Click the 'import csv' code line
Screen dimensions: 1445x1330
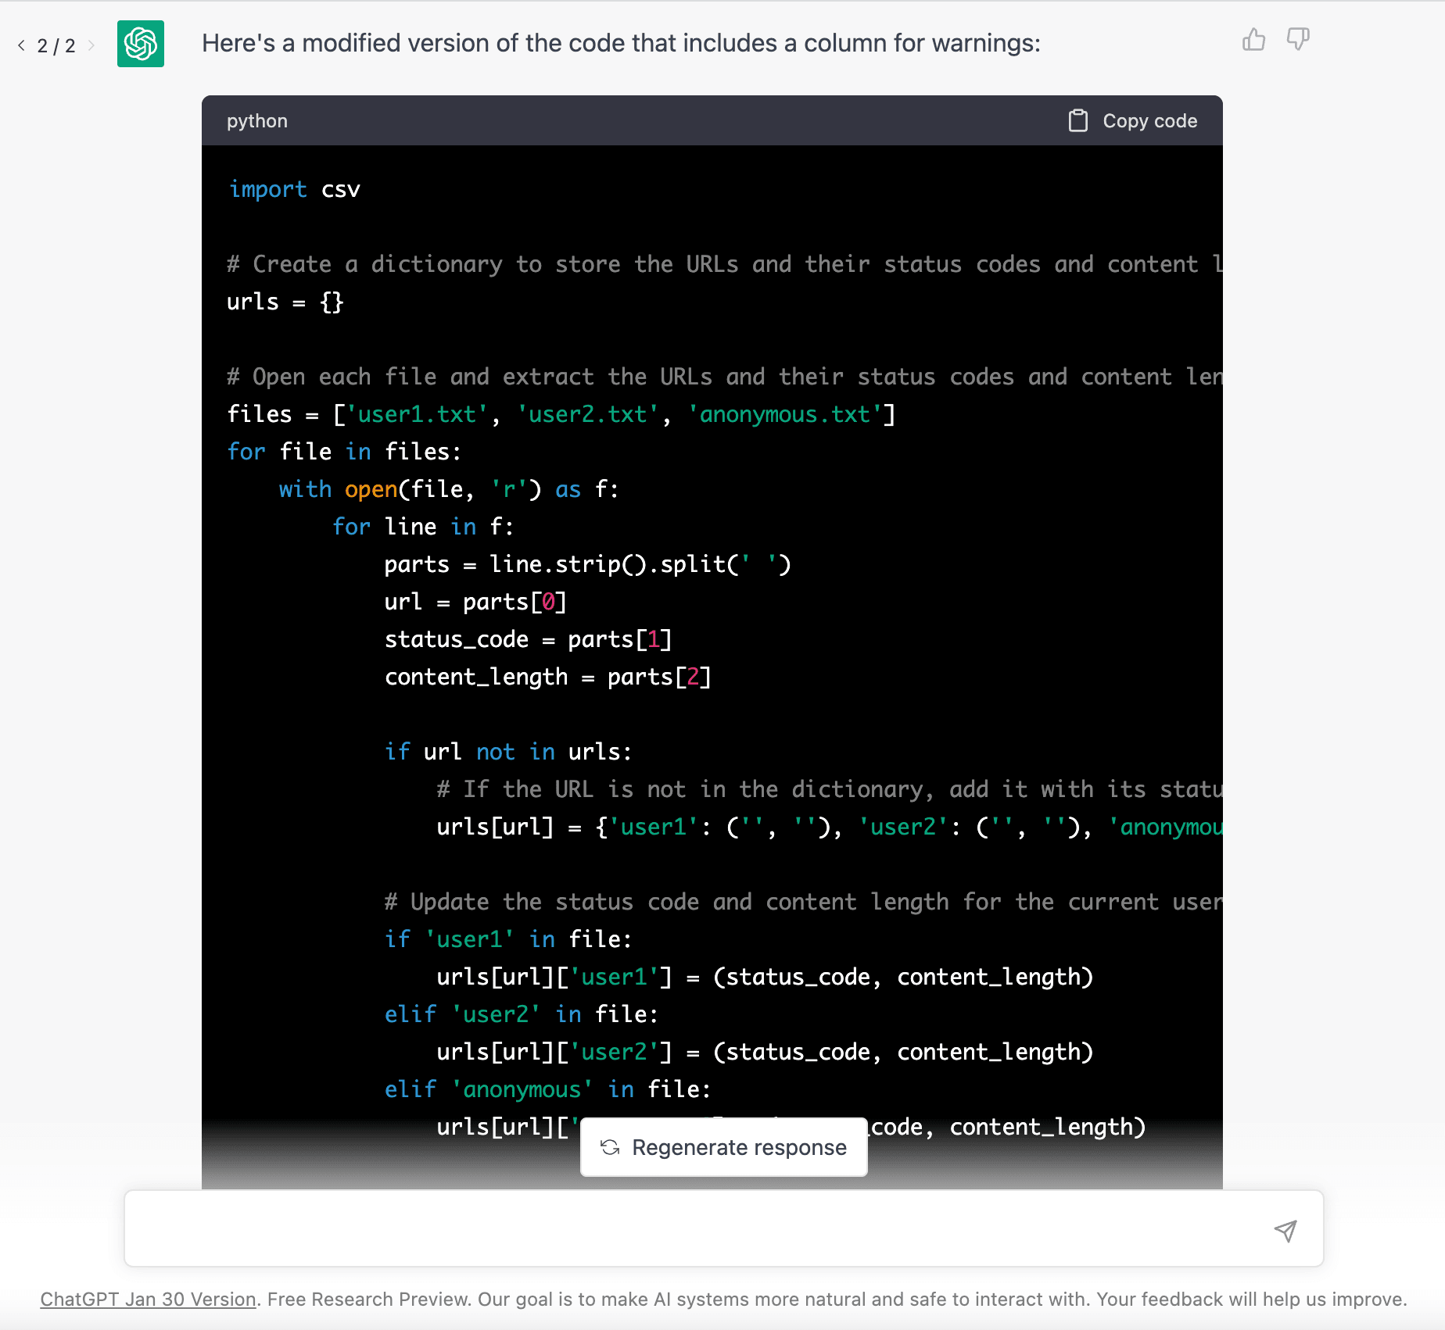coord(294,190)
